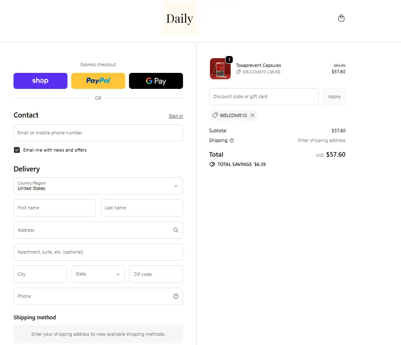Select the ZIP code input box
Viewport: 401px width, 345px height.
[156, 274]
